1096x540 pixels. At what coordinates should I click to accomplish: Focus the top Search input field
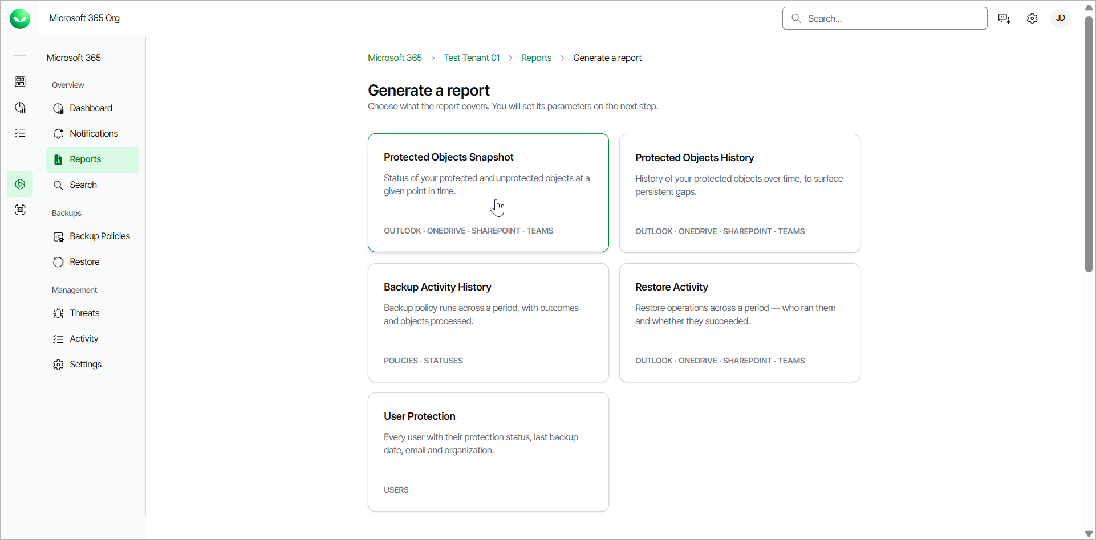pos(885,18)
